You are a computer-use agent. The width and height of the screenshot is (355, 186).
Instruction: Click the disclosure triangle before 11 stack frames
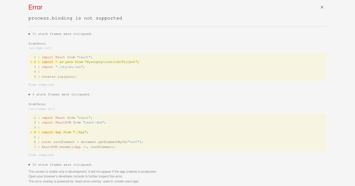pos(30,34)
